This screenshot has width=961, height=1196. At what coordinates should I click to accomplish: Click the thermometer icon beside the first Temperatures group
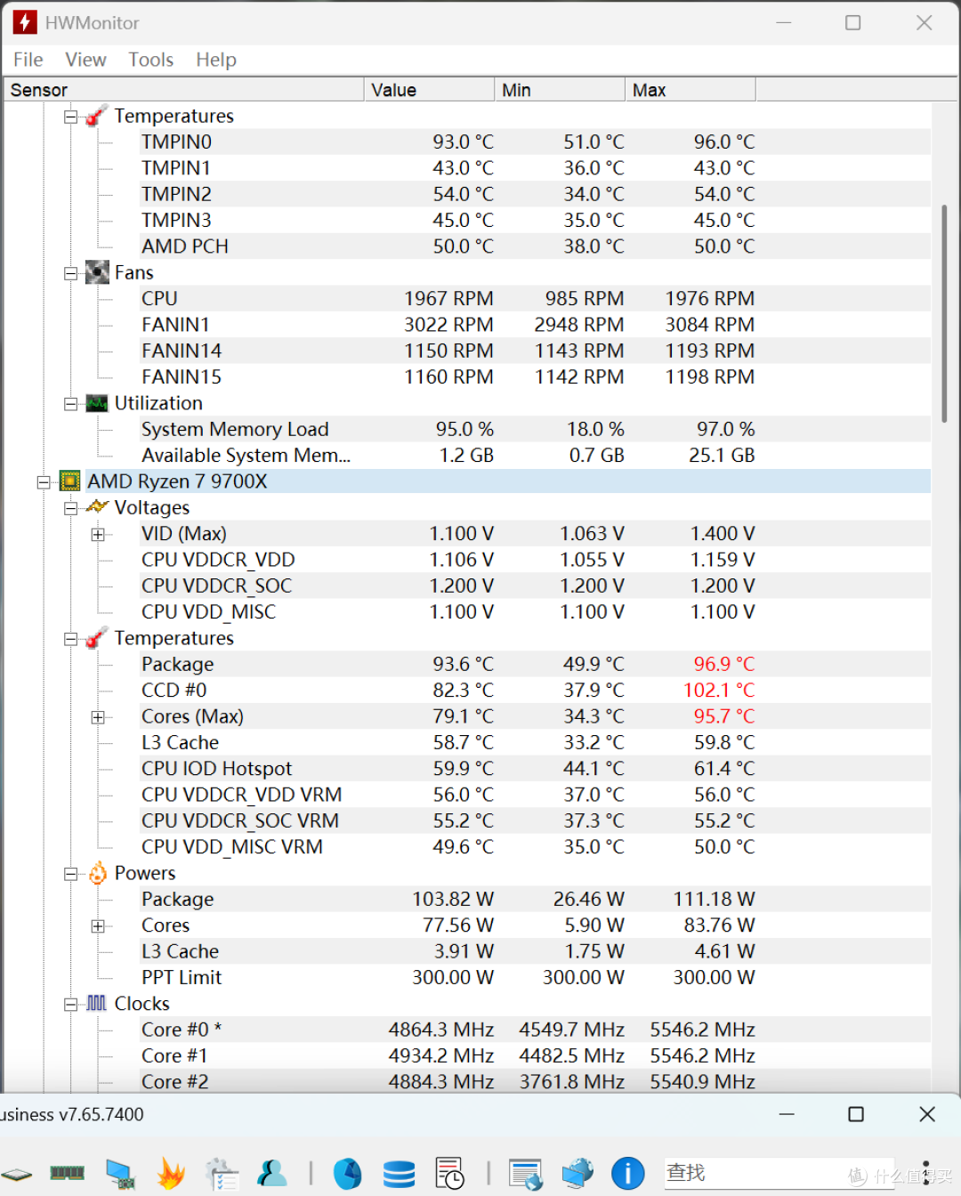96,117
